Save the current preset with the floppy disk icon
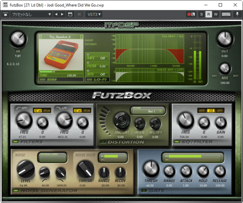The height and width of the screenshot is (203, 243). [70, 14]
